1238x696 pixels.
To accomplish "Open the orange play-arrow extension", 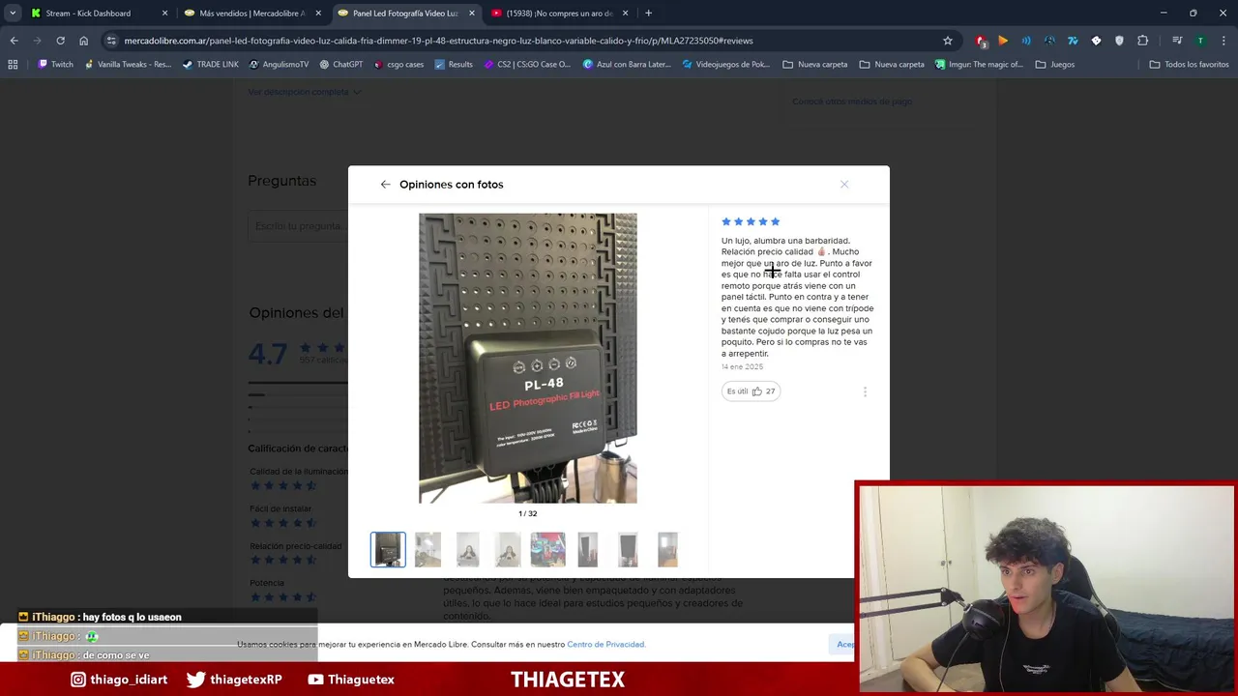I will click(1003, 41).
